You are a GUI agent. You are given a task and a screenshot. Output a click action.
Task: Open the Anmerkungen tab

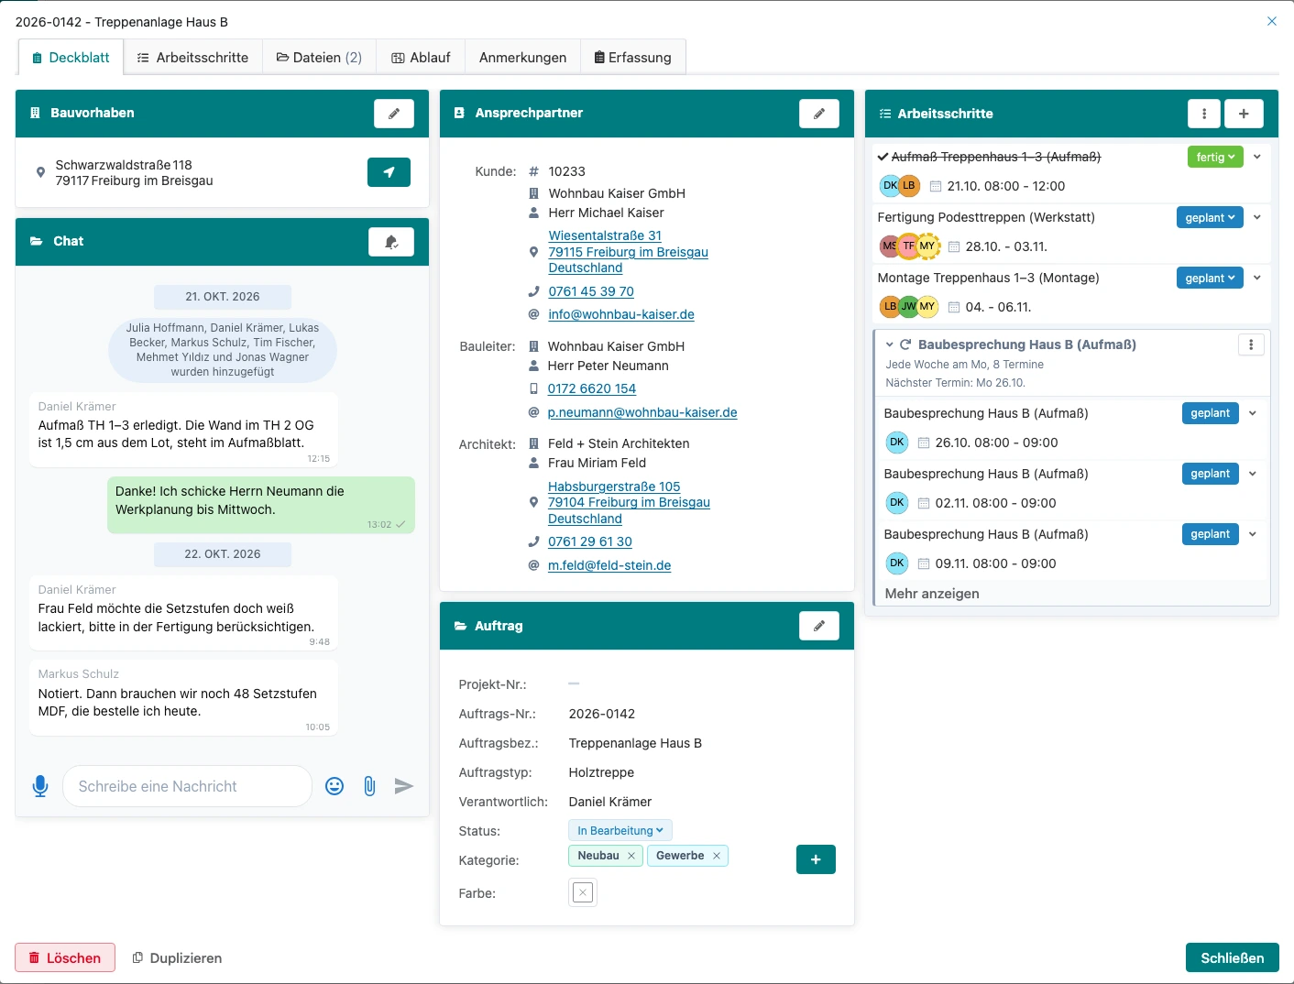522,57
